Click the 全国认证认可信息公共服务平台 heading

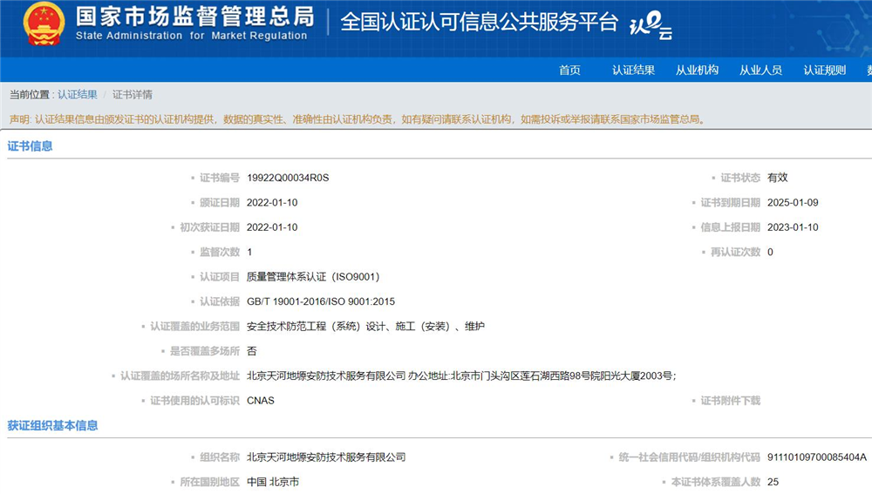click(479, 23)
